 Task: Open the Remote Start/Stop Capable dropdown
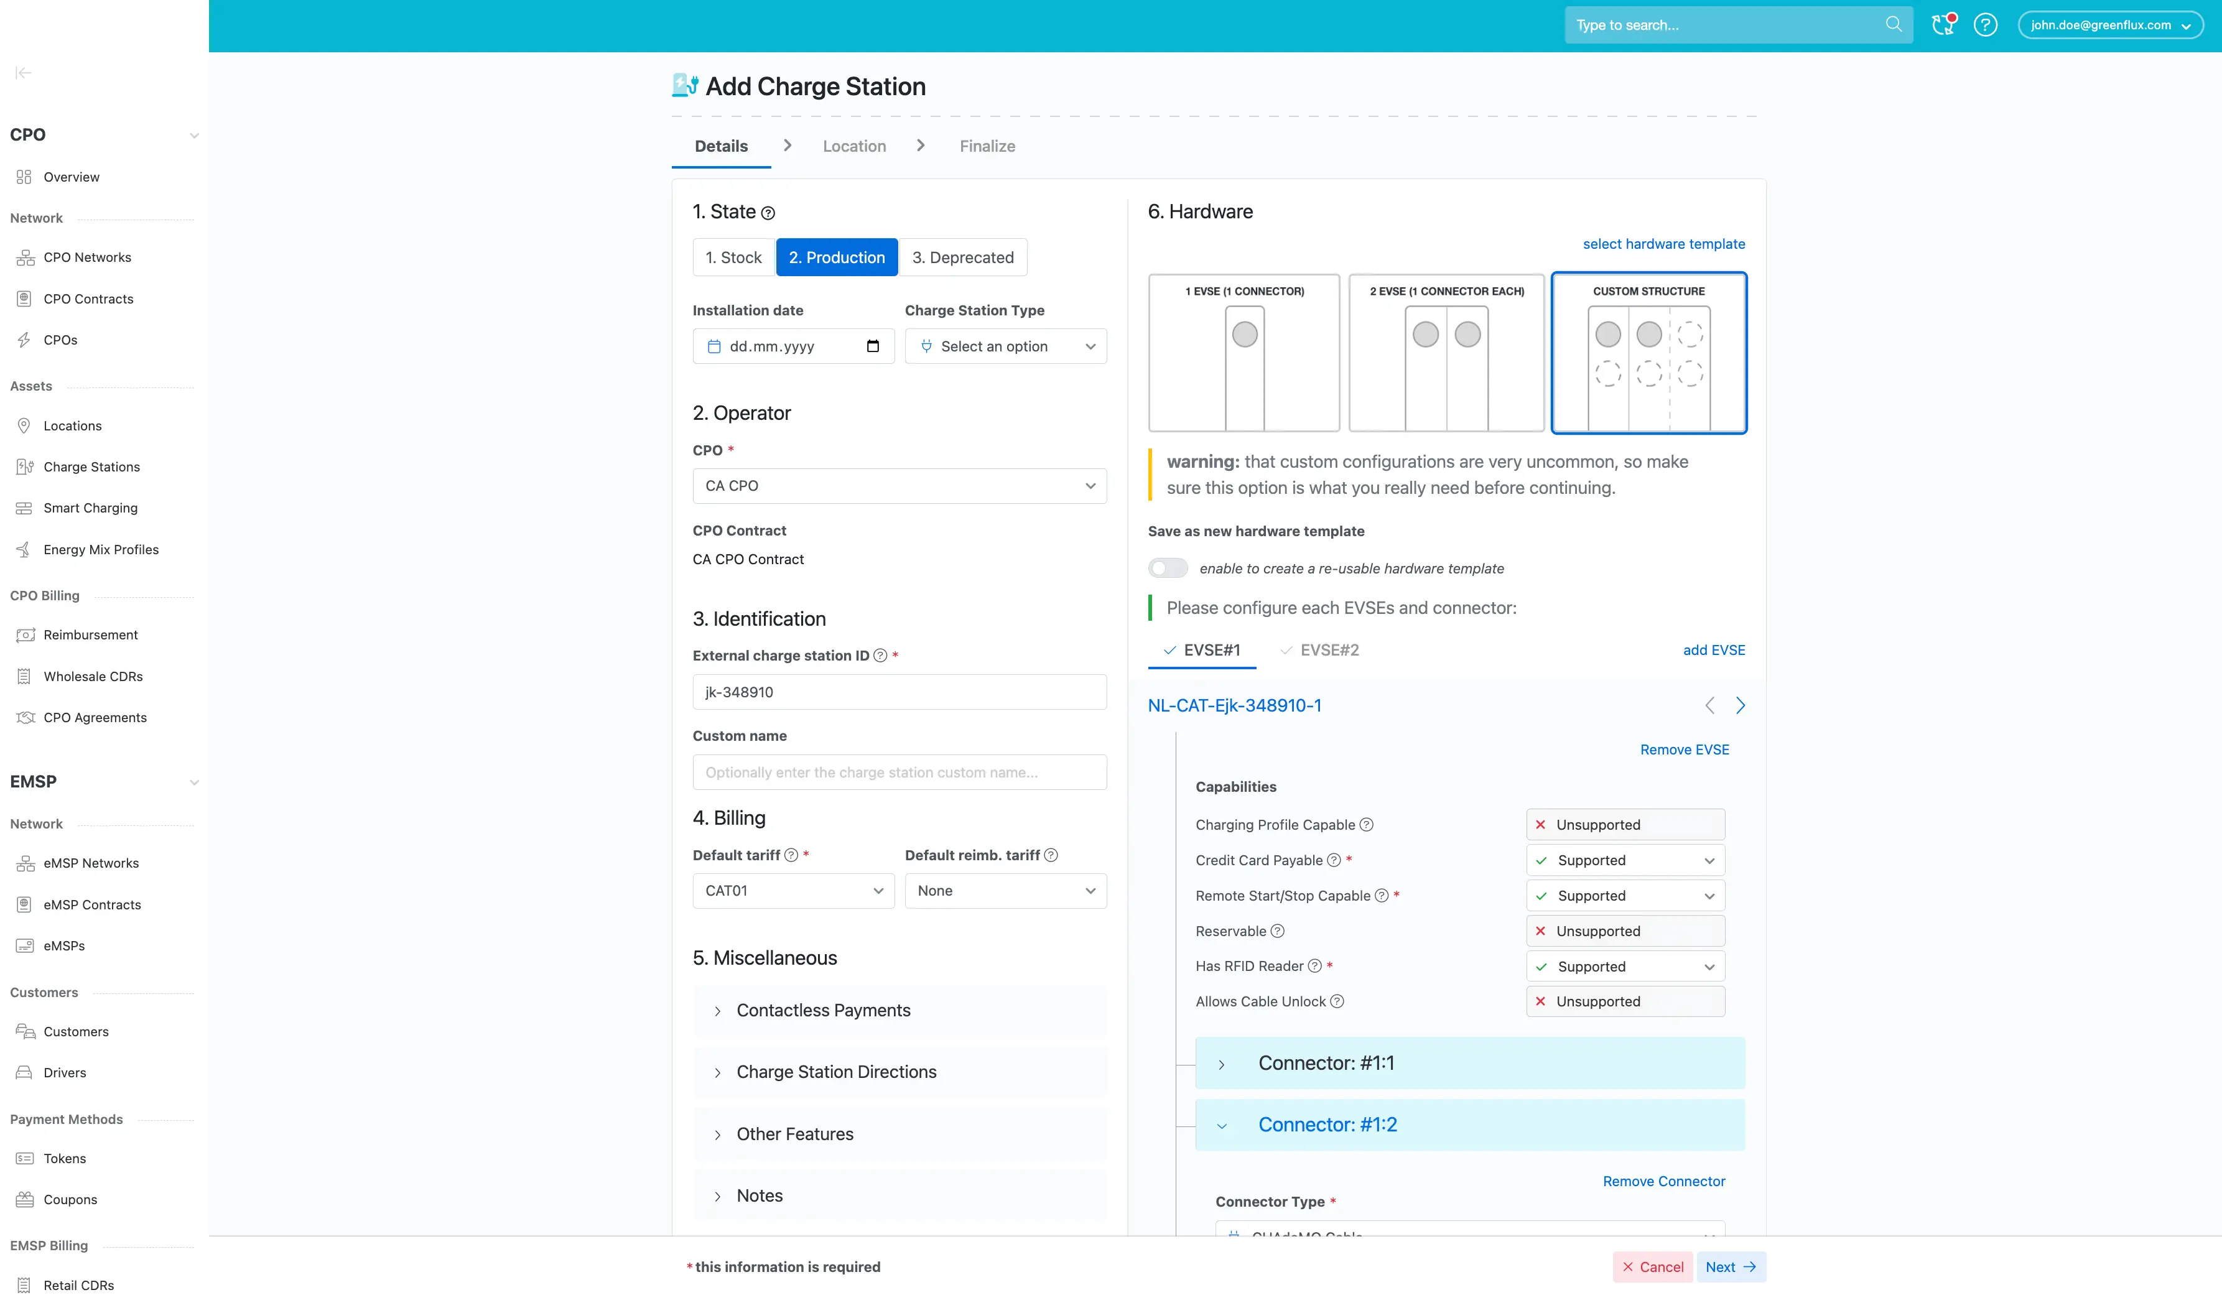point(1625,896)
